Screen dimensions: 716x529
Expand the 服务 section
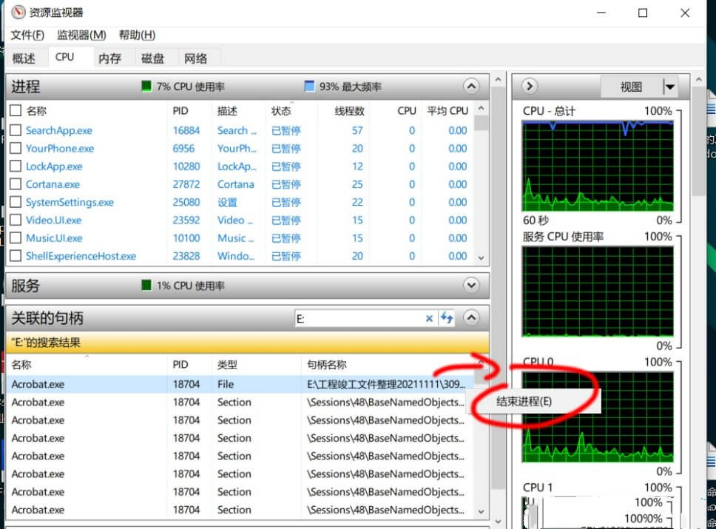472,285
